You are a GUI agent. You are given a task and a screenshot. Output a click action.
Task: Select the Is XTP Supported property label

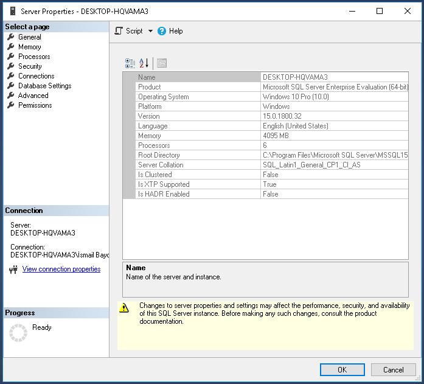(x=164, y=184)
